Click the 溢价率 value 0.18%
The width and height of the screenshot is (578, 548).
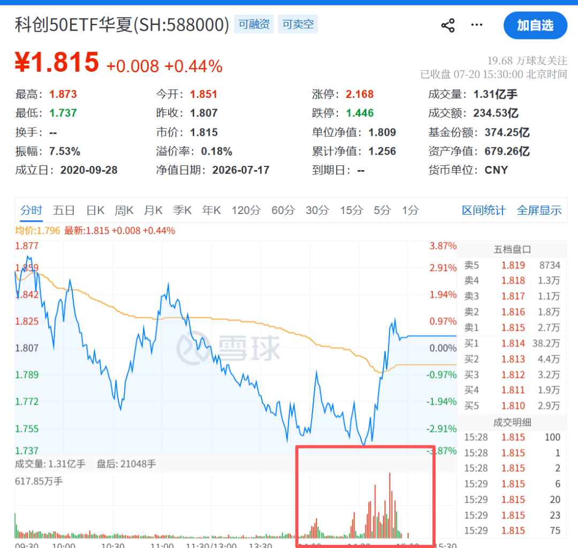click(216, 151)
